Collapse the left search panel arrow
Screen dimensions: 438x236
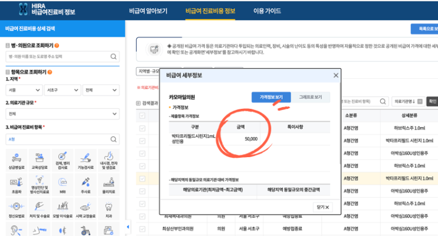pos(128,227)
